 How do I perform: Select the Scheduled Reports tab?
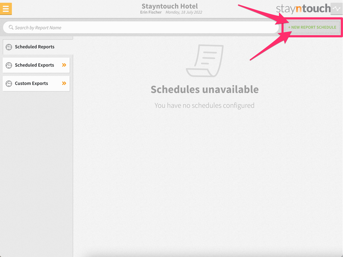[x=38, y=47]
